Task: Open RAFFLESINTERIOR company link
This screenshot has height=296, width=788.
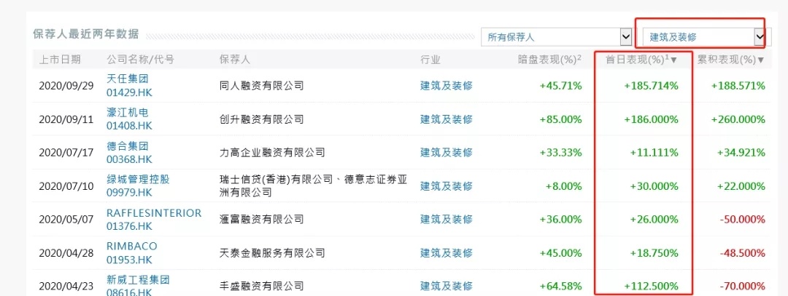Action: tap(153, 212)
